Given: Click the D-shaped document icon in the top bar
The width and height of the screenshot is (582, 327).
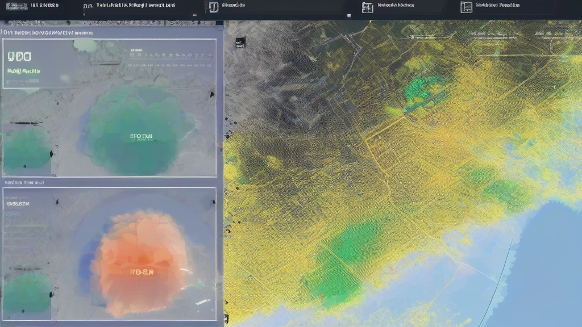Looking at the screenshot, I should pos(213,7).
